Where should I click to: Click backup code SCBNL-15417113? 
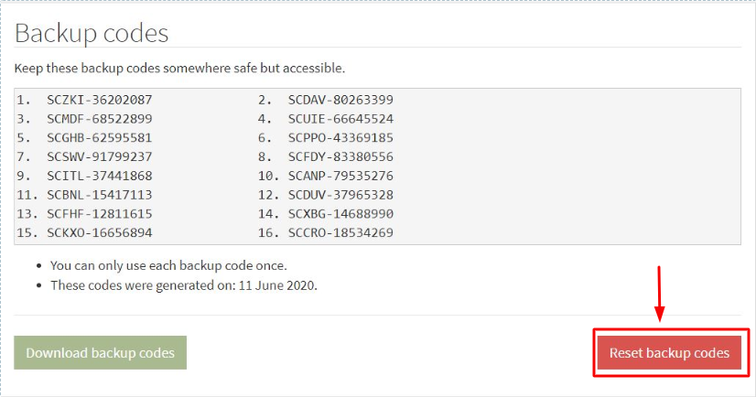99,195
